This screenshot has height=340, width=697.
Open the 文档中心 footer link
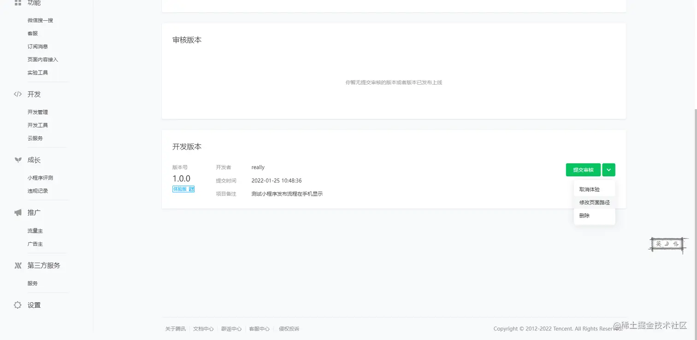203,329
